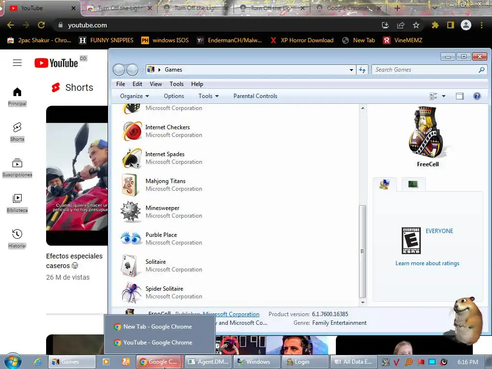The width and height of the screenshot is (492, 369).
Task: Click the Games back navigation arrow
Action: 119,70
